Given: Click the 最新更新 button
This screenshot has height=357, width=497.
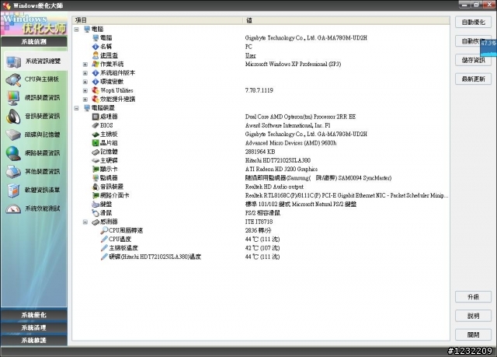Looking at the screenshot, I should pos(473,79).
